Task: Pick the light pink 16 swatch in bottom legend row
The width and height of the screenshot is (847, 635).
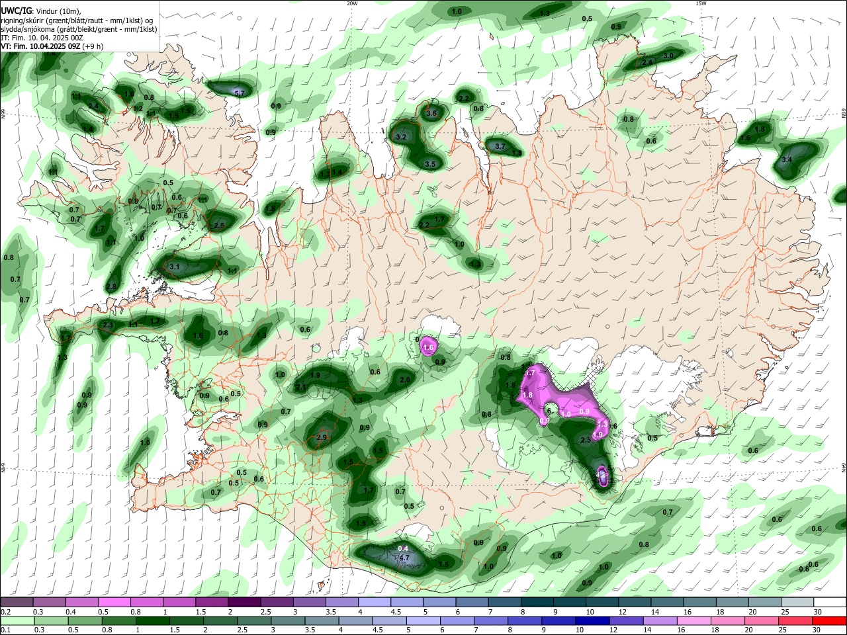Action: [694, 620]
